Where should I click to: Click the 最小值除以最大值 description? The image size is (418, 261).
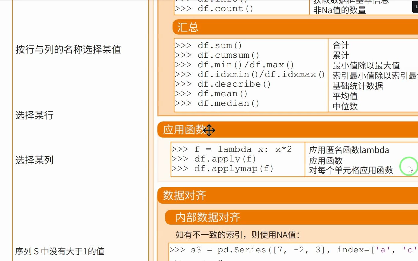pos(366,66)
